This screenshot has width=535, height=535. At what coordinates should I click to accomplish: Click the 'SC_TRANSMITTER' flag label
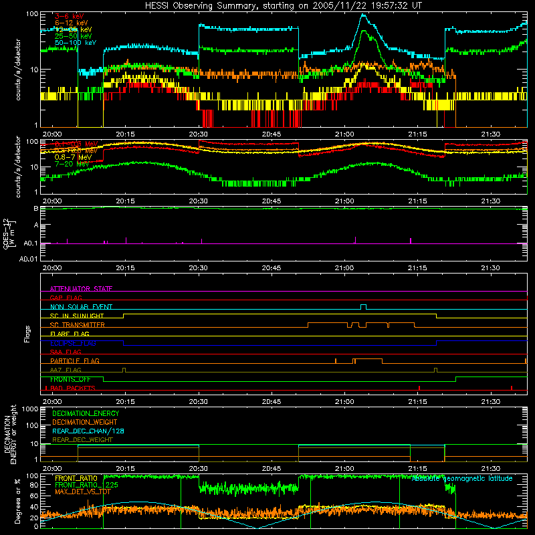pyautogui.click(x=78, y=325)
